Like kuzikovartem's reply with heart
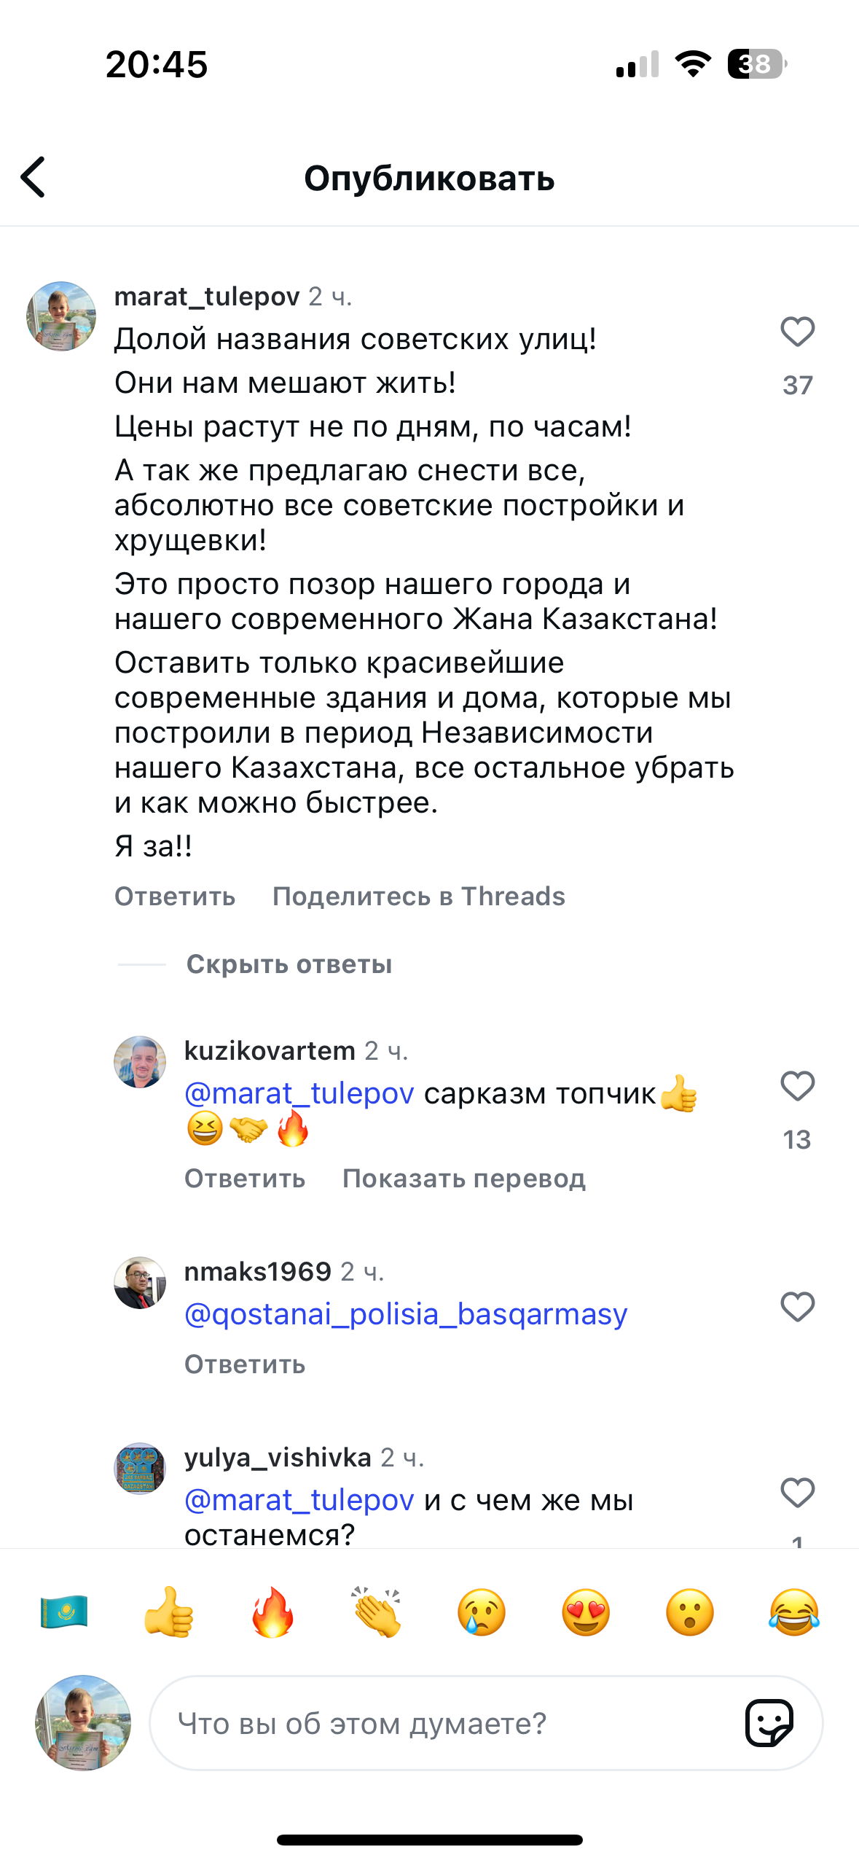Image resolution: width=859 pixels, height=1863 pixels. 797,1087
